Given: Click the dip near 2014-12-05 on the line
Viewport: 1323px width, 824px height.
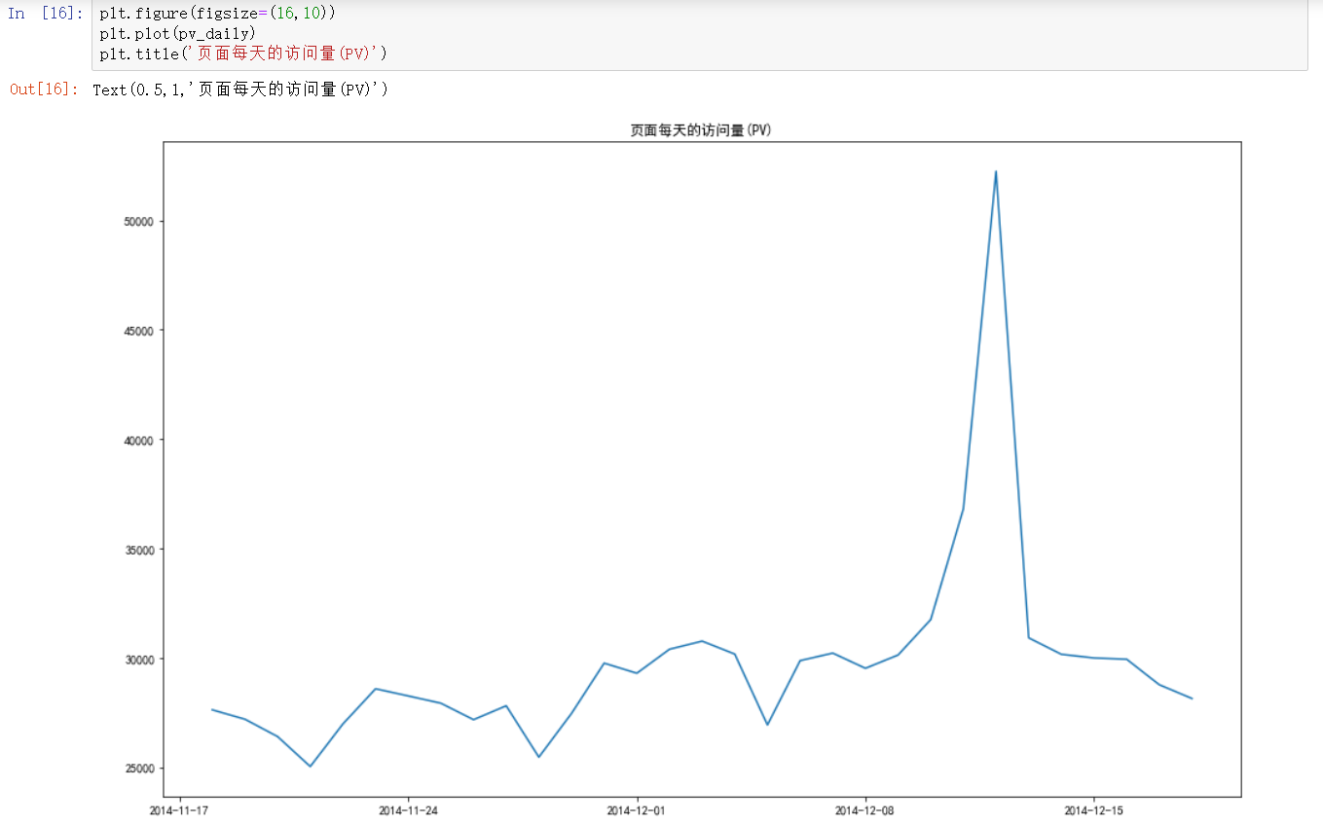Looking at the screenshot, I should (769, 724).
